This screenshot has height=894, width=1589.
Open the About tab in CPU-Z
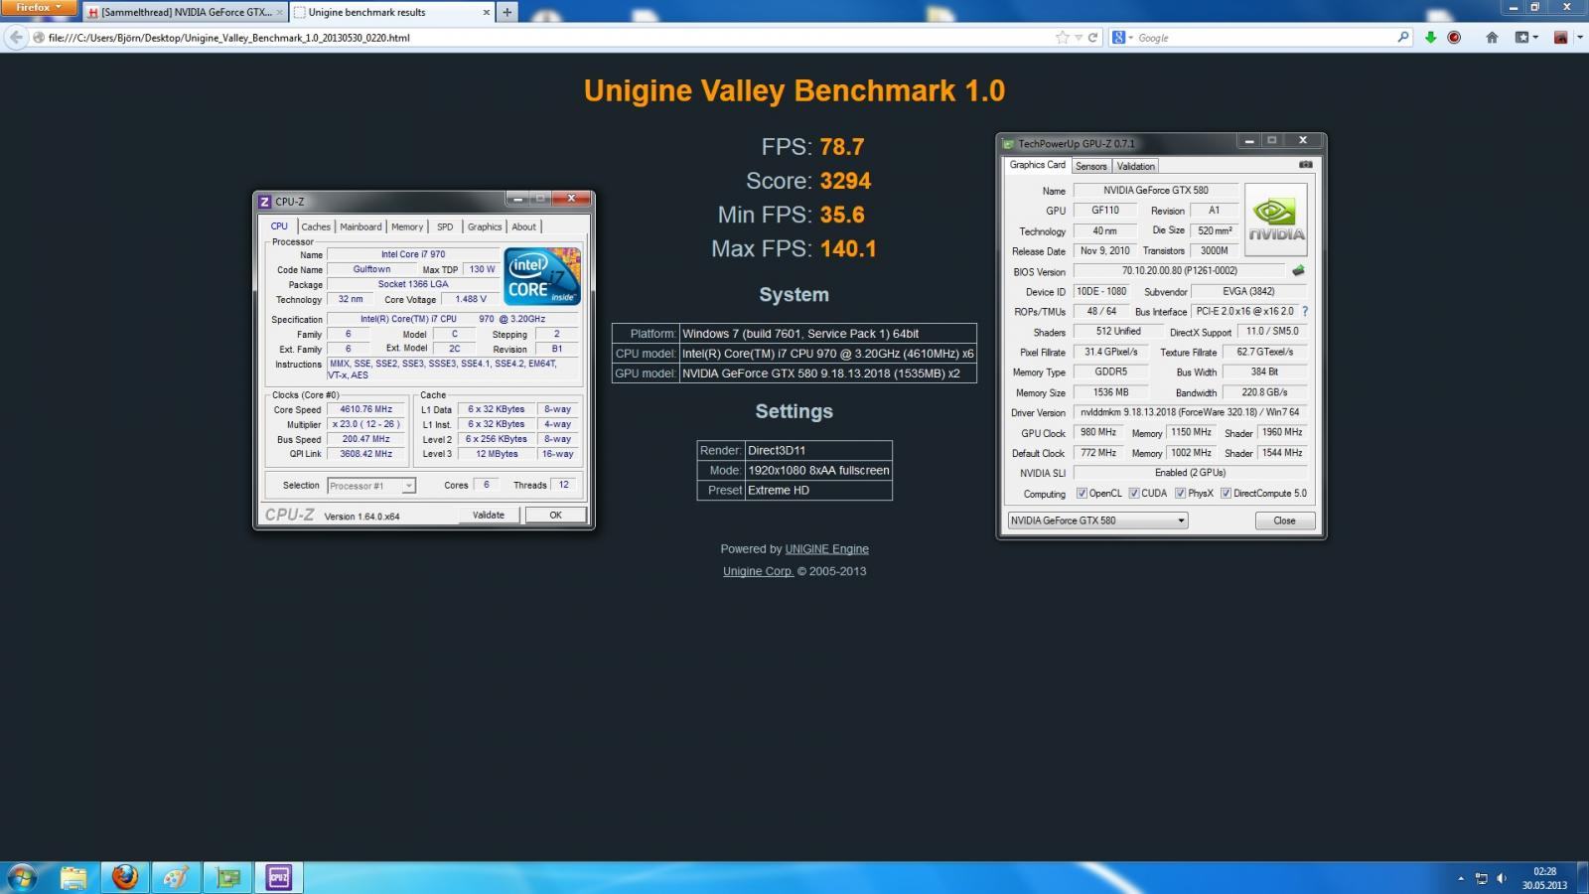pos(524,226)
